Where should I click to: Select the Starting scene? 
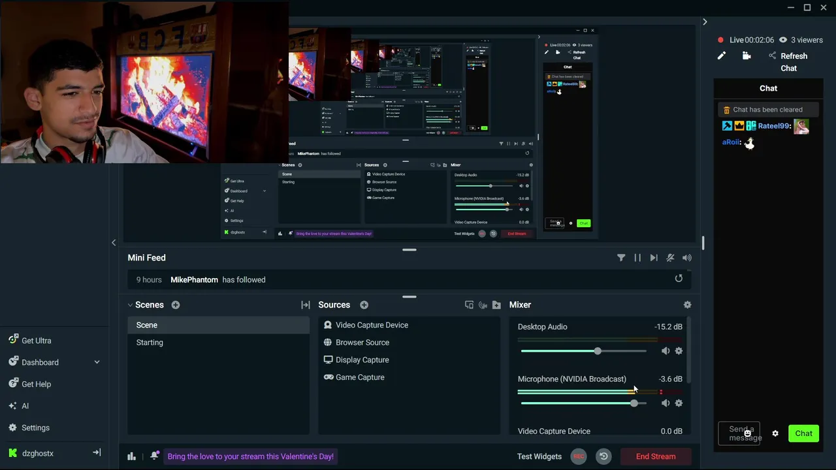click(218, 343)
